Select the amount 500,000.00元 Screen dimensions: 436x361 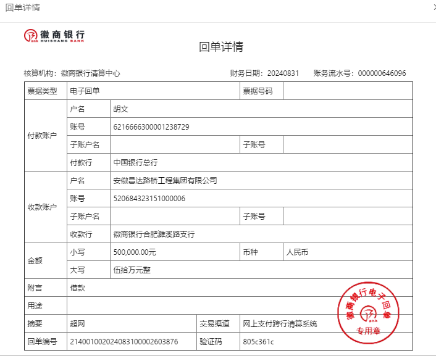click(135, 252)
